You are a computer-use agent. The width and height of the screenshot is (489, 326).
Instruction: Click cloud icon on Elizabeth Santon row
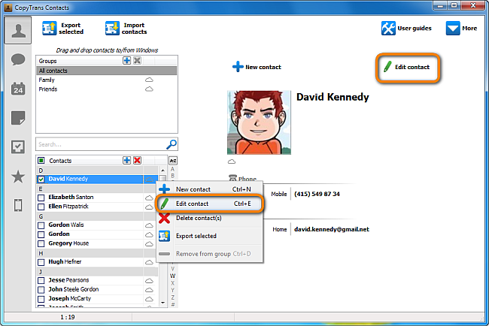tap(149, 198)
